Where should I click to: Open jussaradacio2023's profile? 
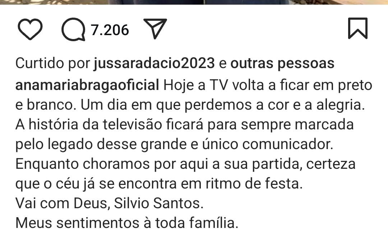pyautogui.click(x=154, y=64)
